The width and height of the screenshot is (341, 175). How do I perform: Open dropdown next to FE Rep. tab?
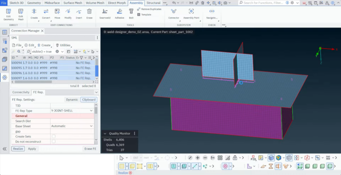[96, 92]
